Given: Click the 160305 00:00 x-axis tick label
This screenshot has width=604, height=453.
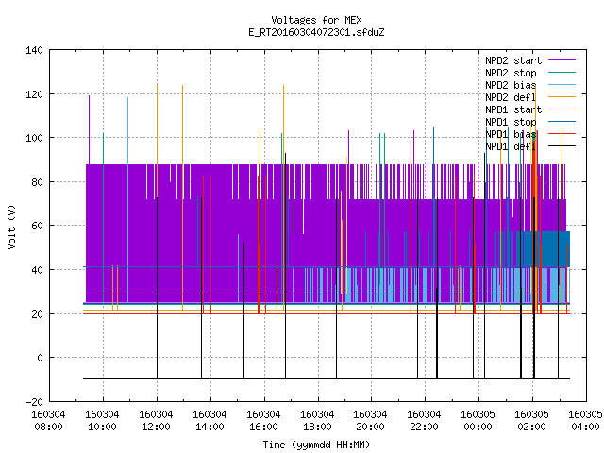Looking at the screenshot, I should [478, 421].
